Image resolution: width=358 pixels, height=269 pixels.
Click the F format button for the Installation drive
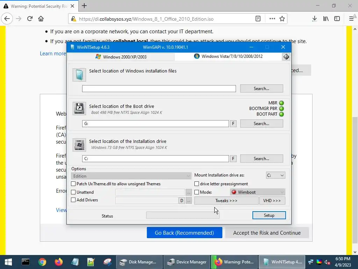233,159
